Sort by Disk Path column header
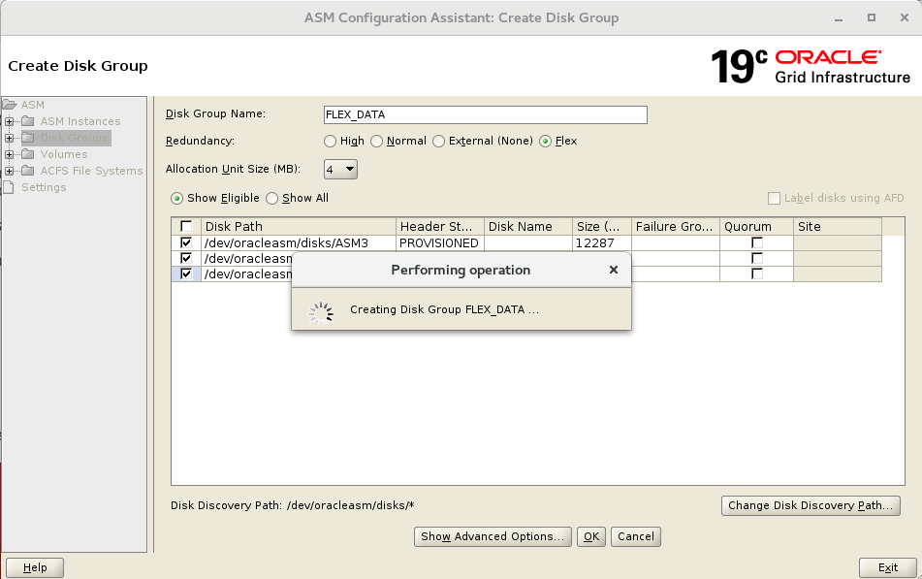 (x=298, y=227)
